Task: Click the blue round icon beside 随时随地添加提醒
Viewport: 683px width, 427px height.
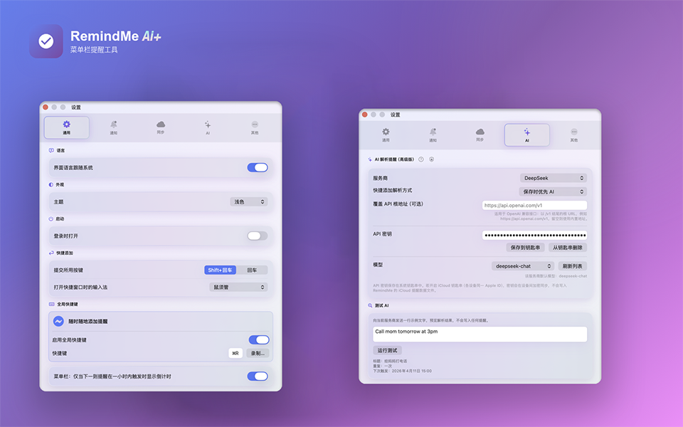Action: 59,322
